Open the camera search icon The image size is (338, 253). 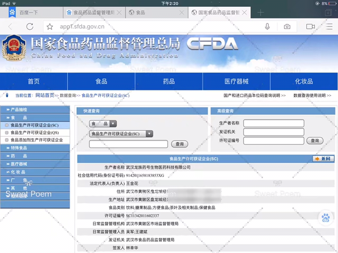tap(287, 27)
